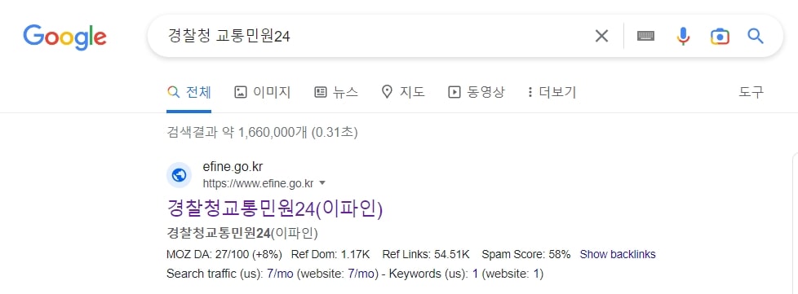Submit search with the magnifying glass icon

pos(756,36)
